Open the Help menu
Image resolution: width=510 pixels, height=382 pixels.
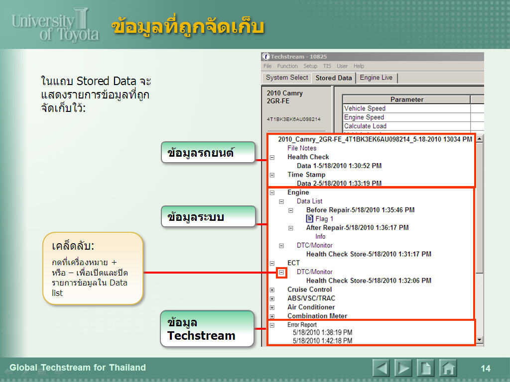click(x=359, y=66)
